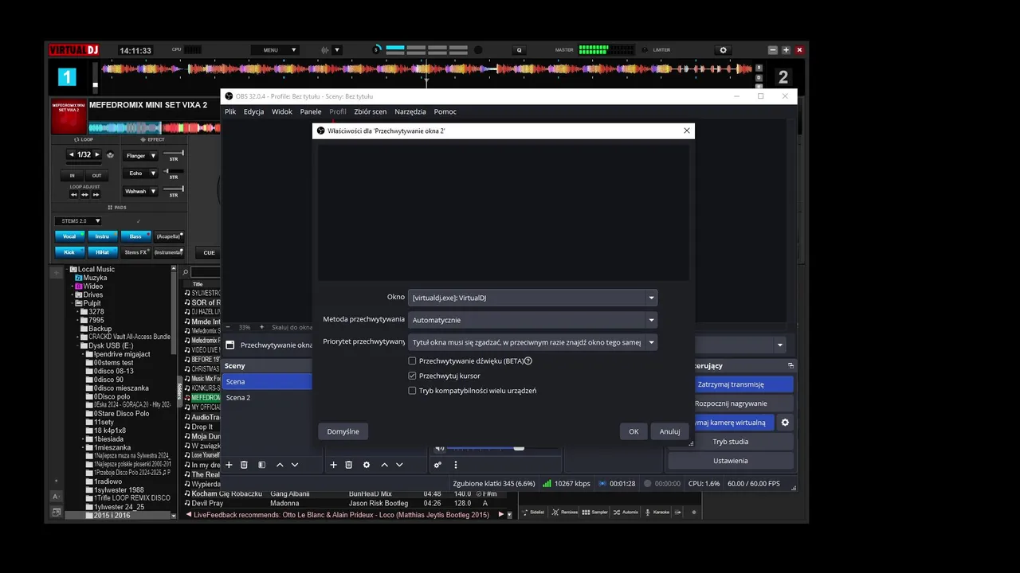The image size is (1020, 573).
Task: Collapse the Pulpit folder
Action: point(72,303)
